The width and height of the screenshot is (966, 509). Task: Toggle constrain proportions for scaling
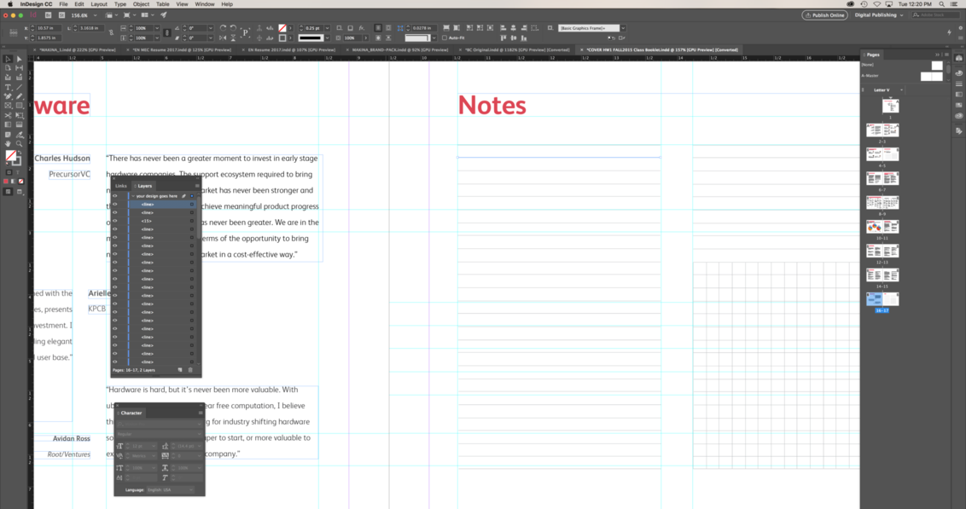point(166,32)
